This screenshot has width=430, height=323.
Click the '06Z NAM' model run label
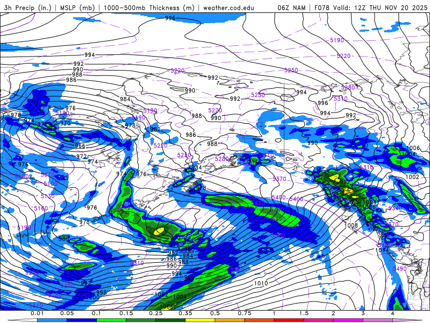(x=291, y=8)
